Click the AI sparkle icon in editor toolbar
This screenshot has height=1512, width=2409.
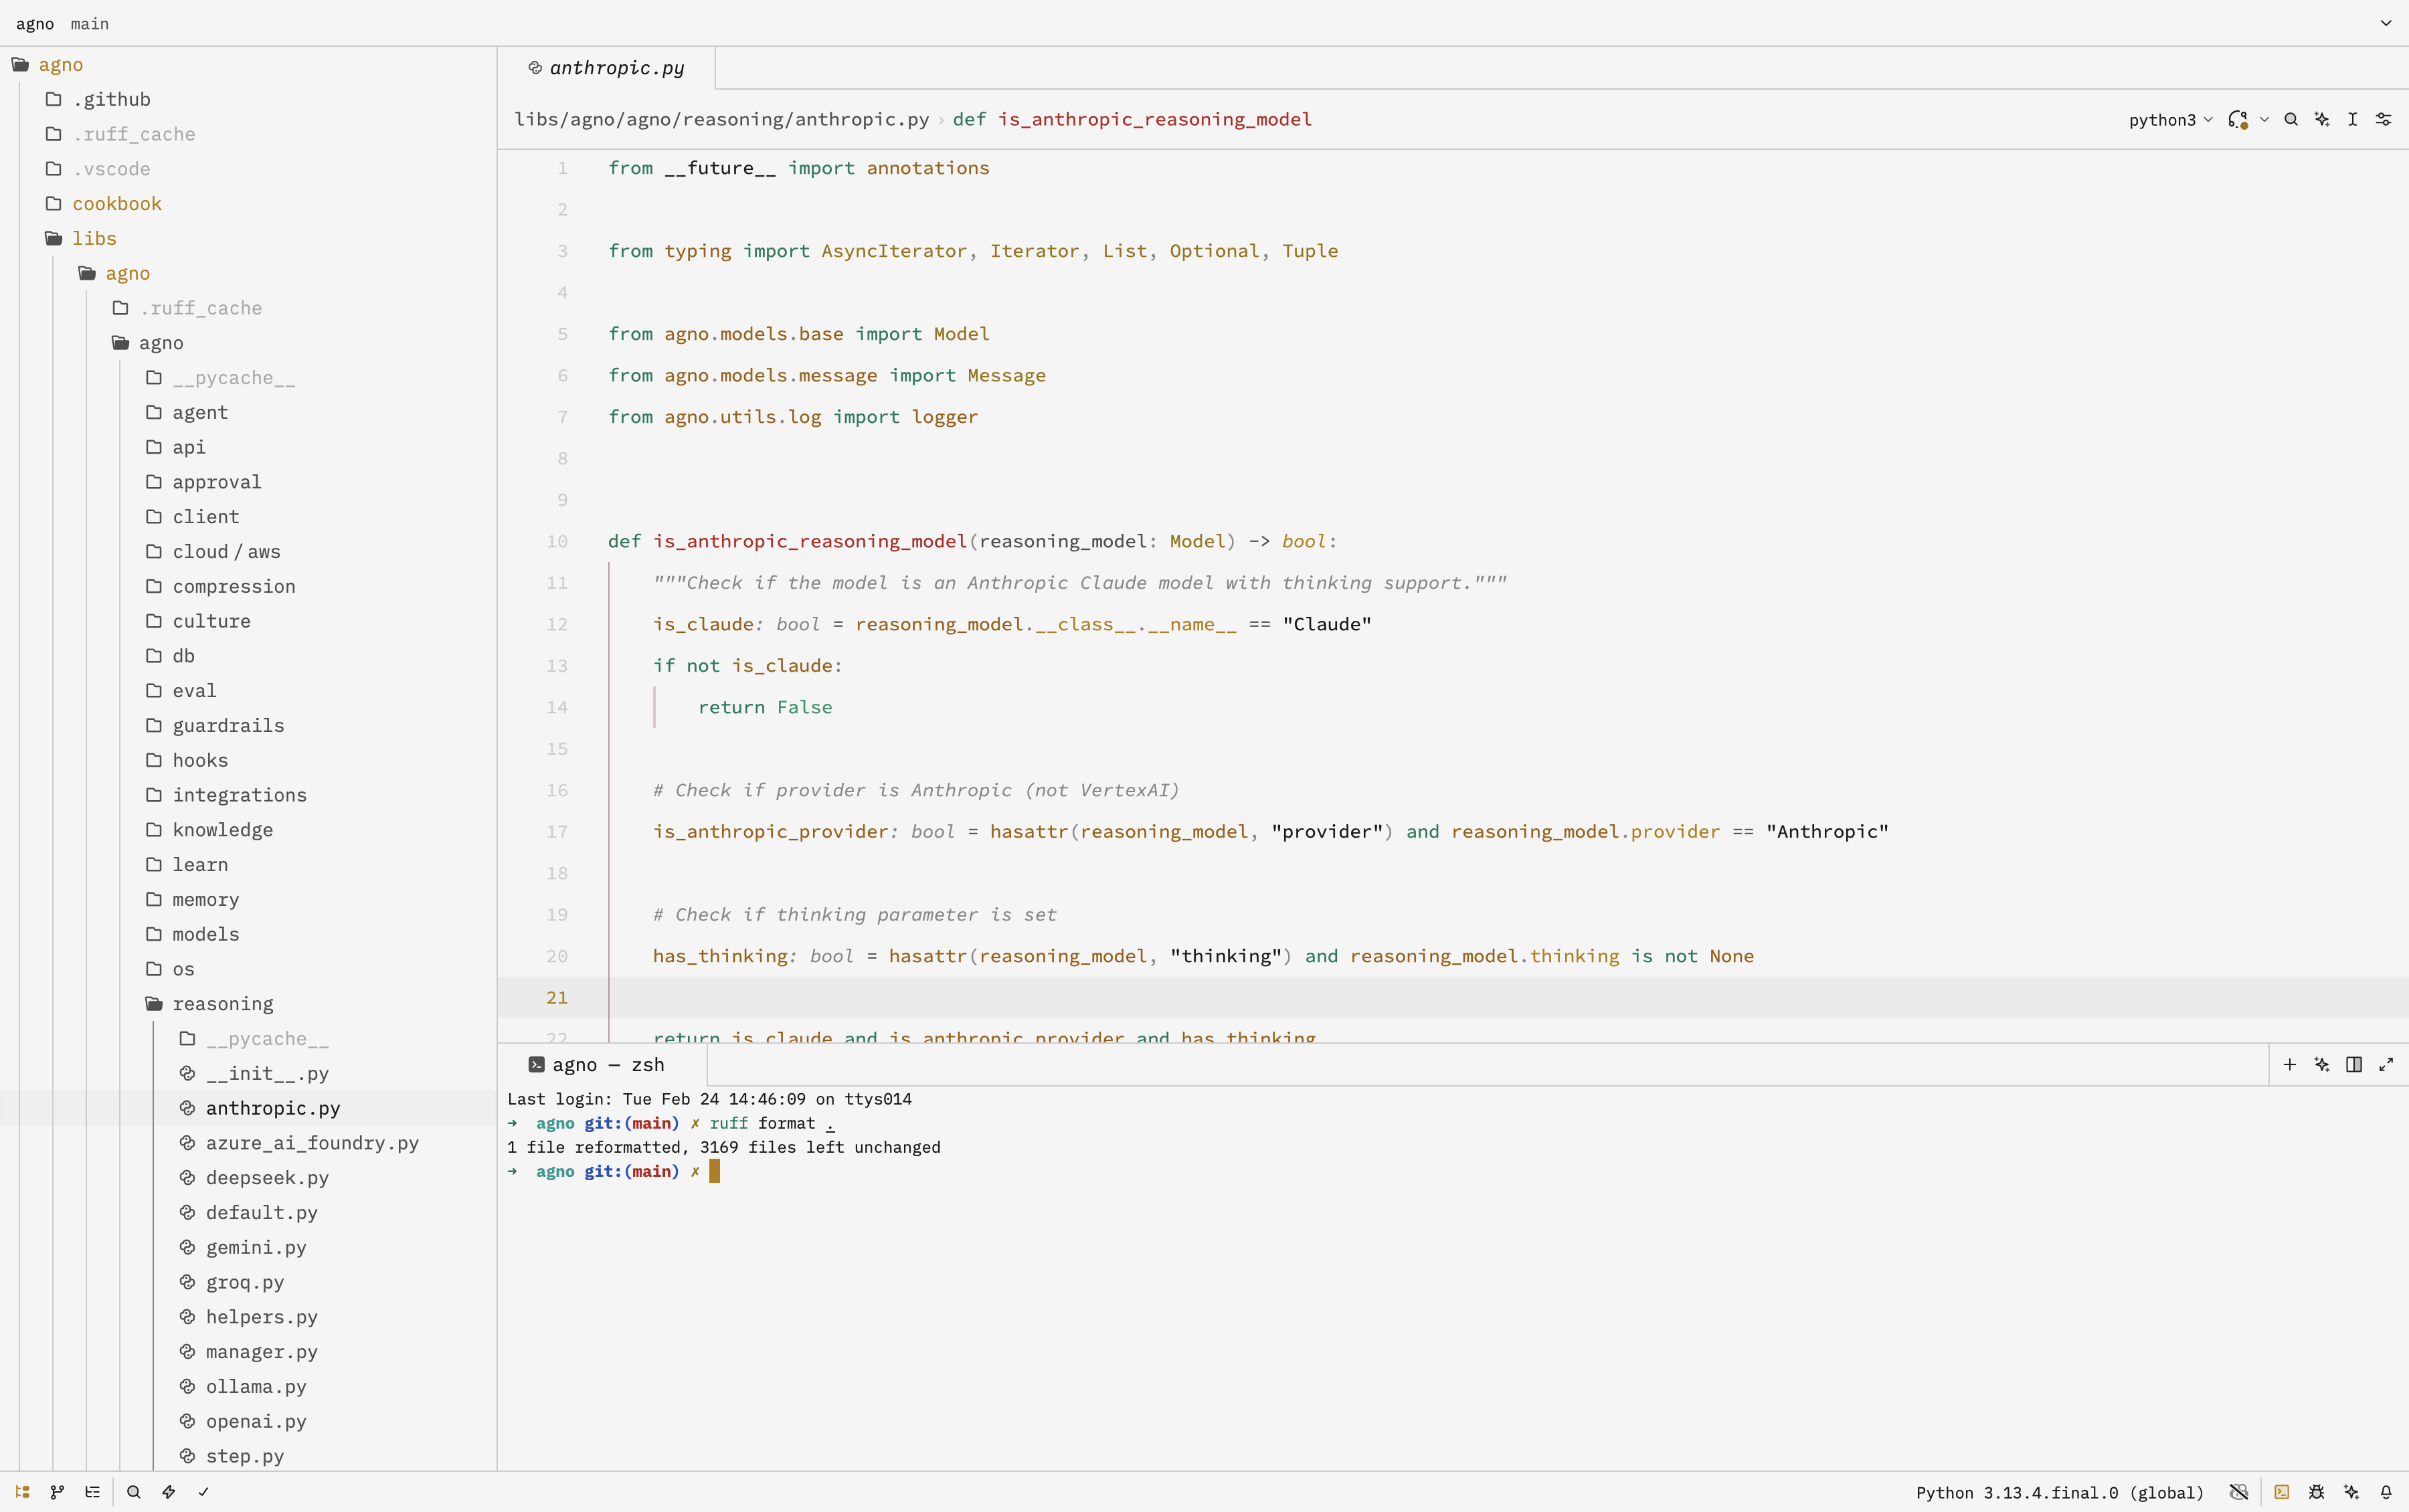click(2322, 119)
